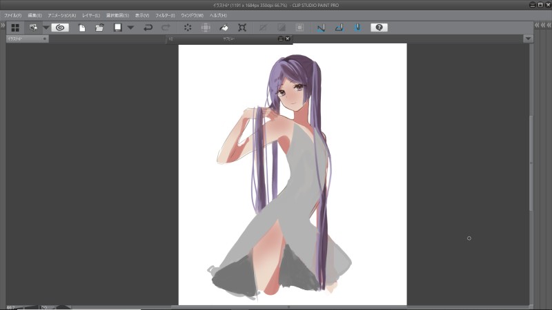Expand the dropdown arrow beside the Save icon
The height and width of the screenshot is (310, 552).
pos(130,28)
